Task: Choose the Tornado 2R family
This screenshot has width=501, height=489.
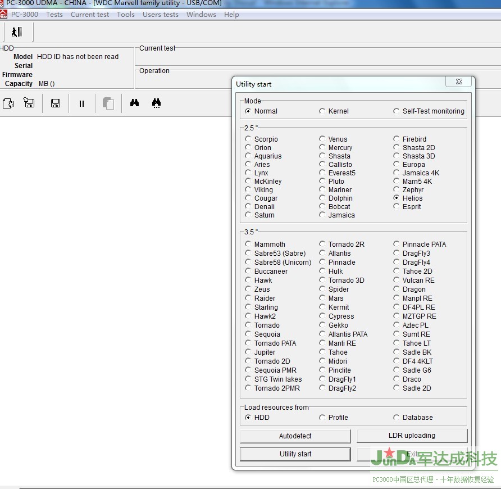Action: point(322,244)
